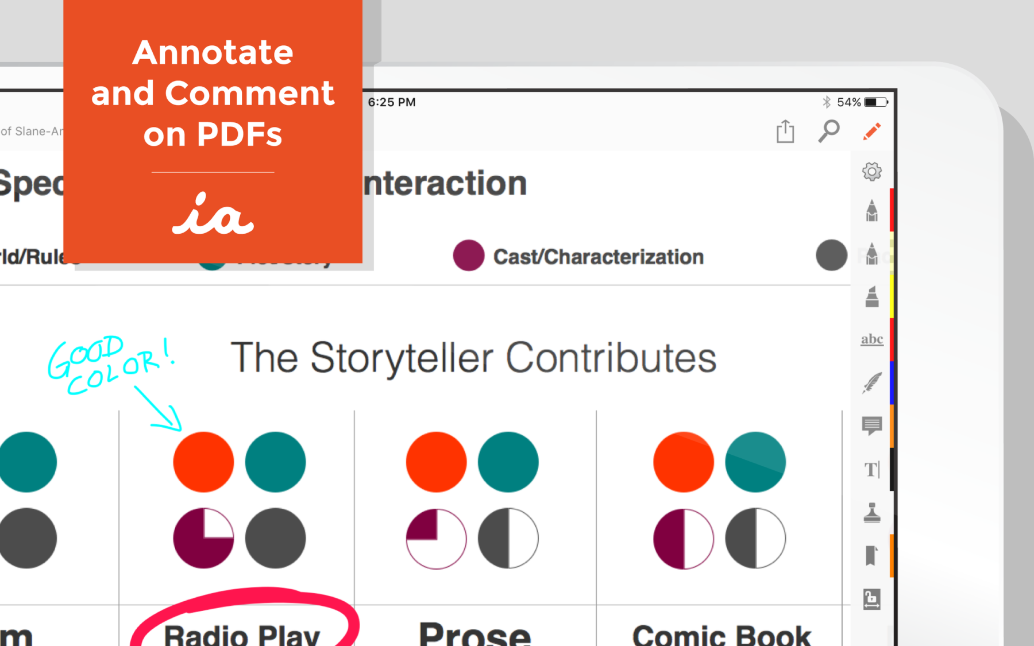The width and height of the screenshot is (1034, 646).
Task: Tap the lock toolbar position icon
Action: (x=871, y=599)
